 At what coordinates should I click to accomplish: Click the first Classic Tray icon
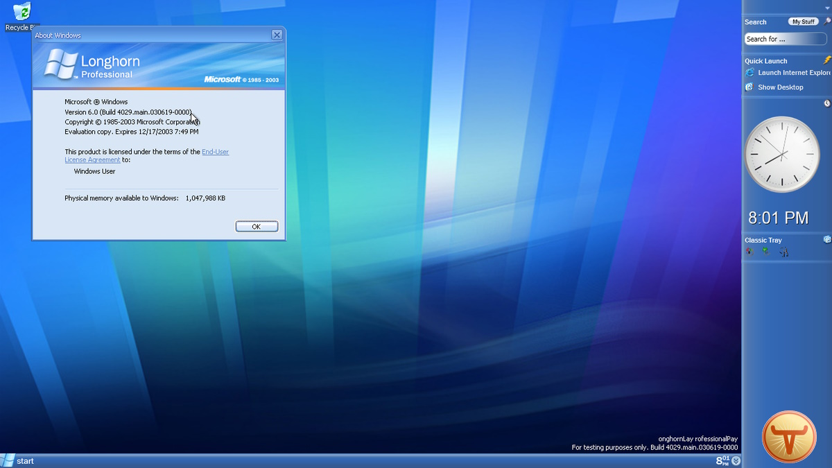(749, 252)
